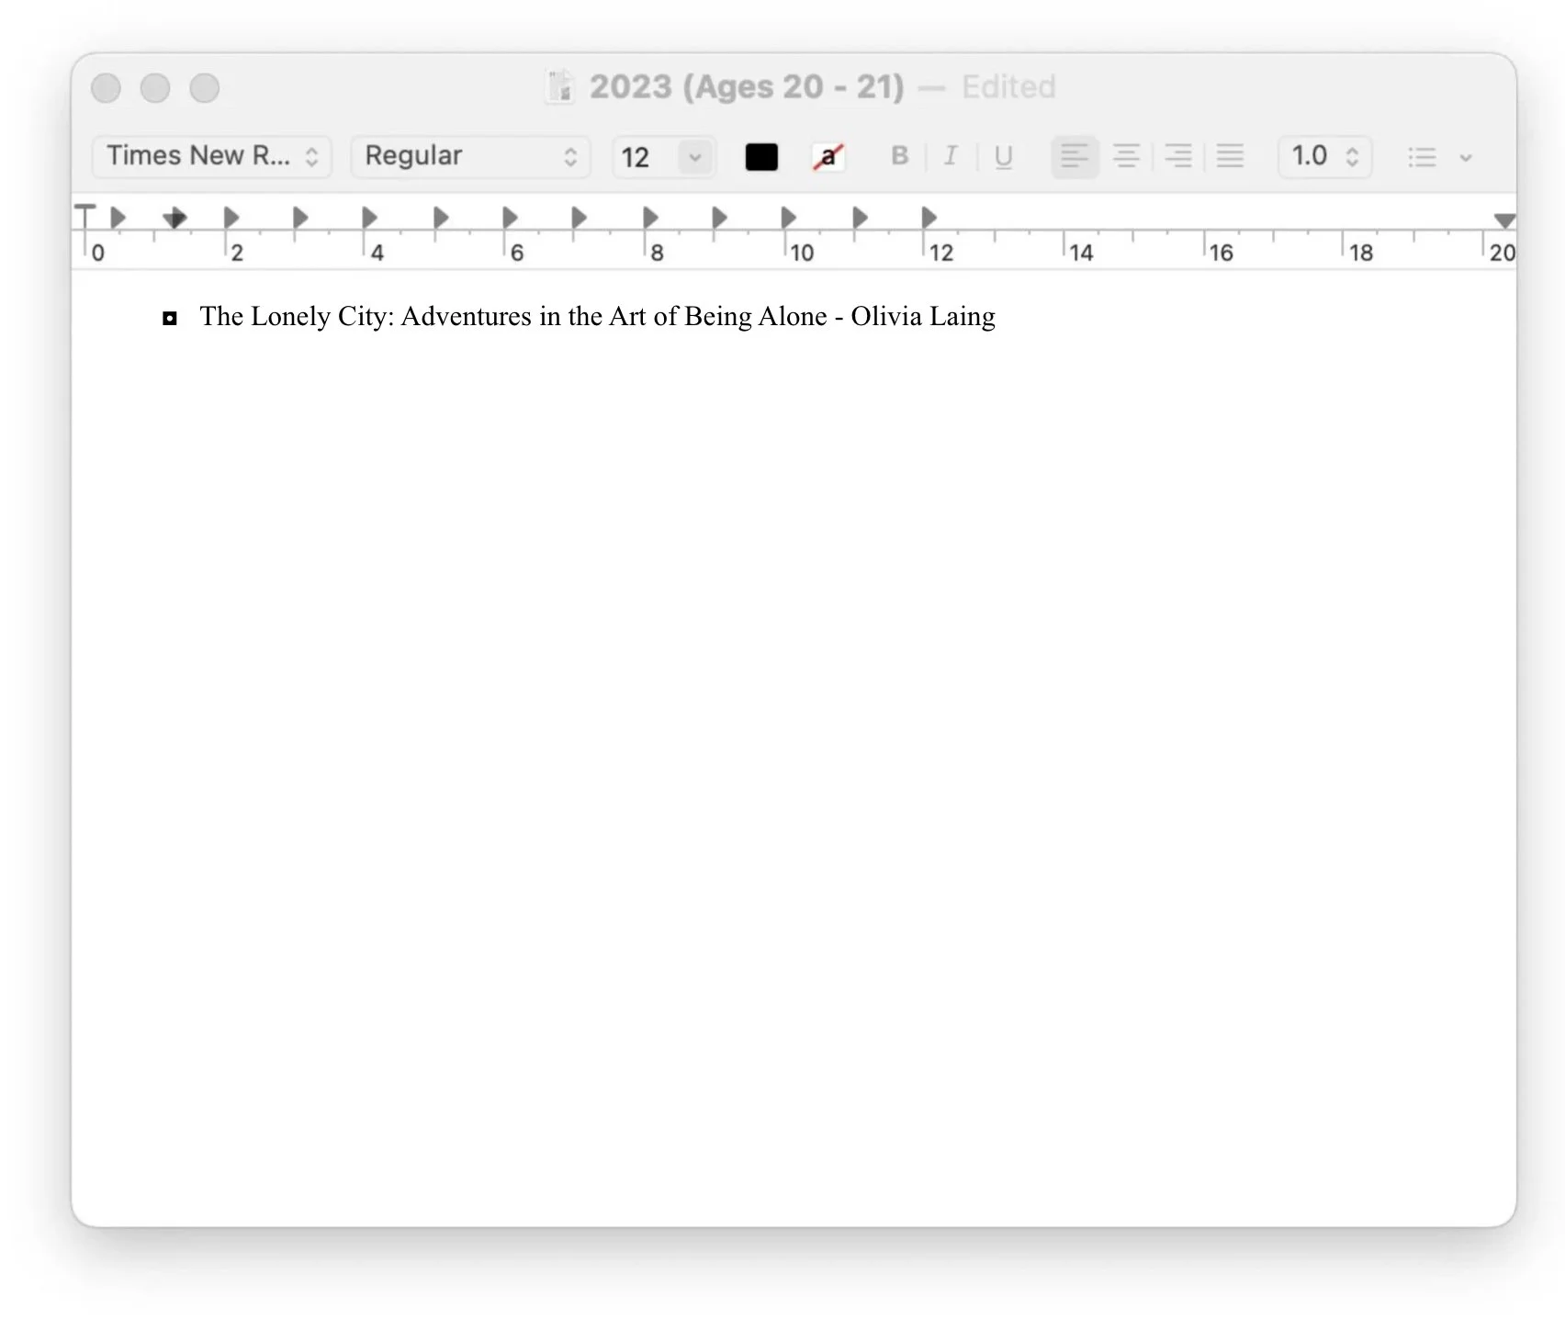
Task: Click the font size field showing 12
Action: [x=646, y=157]
